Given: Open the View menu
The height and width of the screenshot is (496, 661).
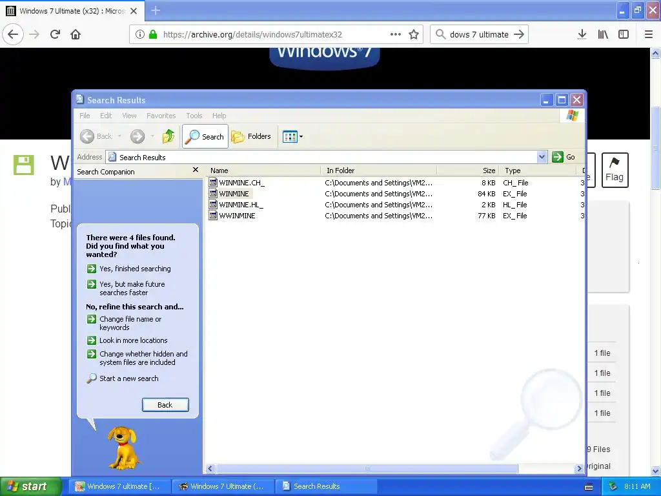Looking at the screenshot, I should tap(129, 116).
